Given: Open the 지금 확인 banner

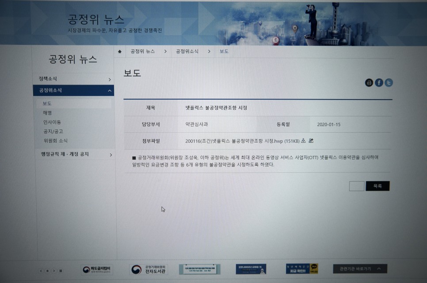Looking at the screenshot, I should click(302, 268).
